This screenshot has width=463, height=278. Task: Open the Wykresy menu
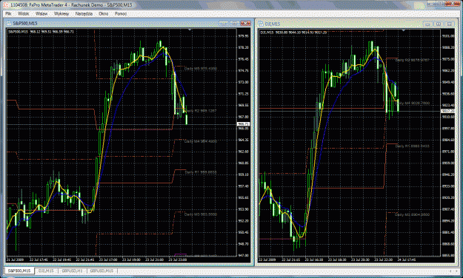pyautogui.click(x=61, y=14)
